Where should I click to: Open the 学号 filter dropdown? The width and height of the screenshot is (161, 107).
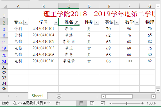56,22
